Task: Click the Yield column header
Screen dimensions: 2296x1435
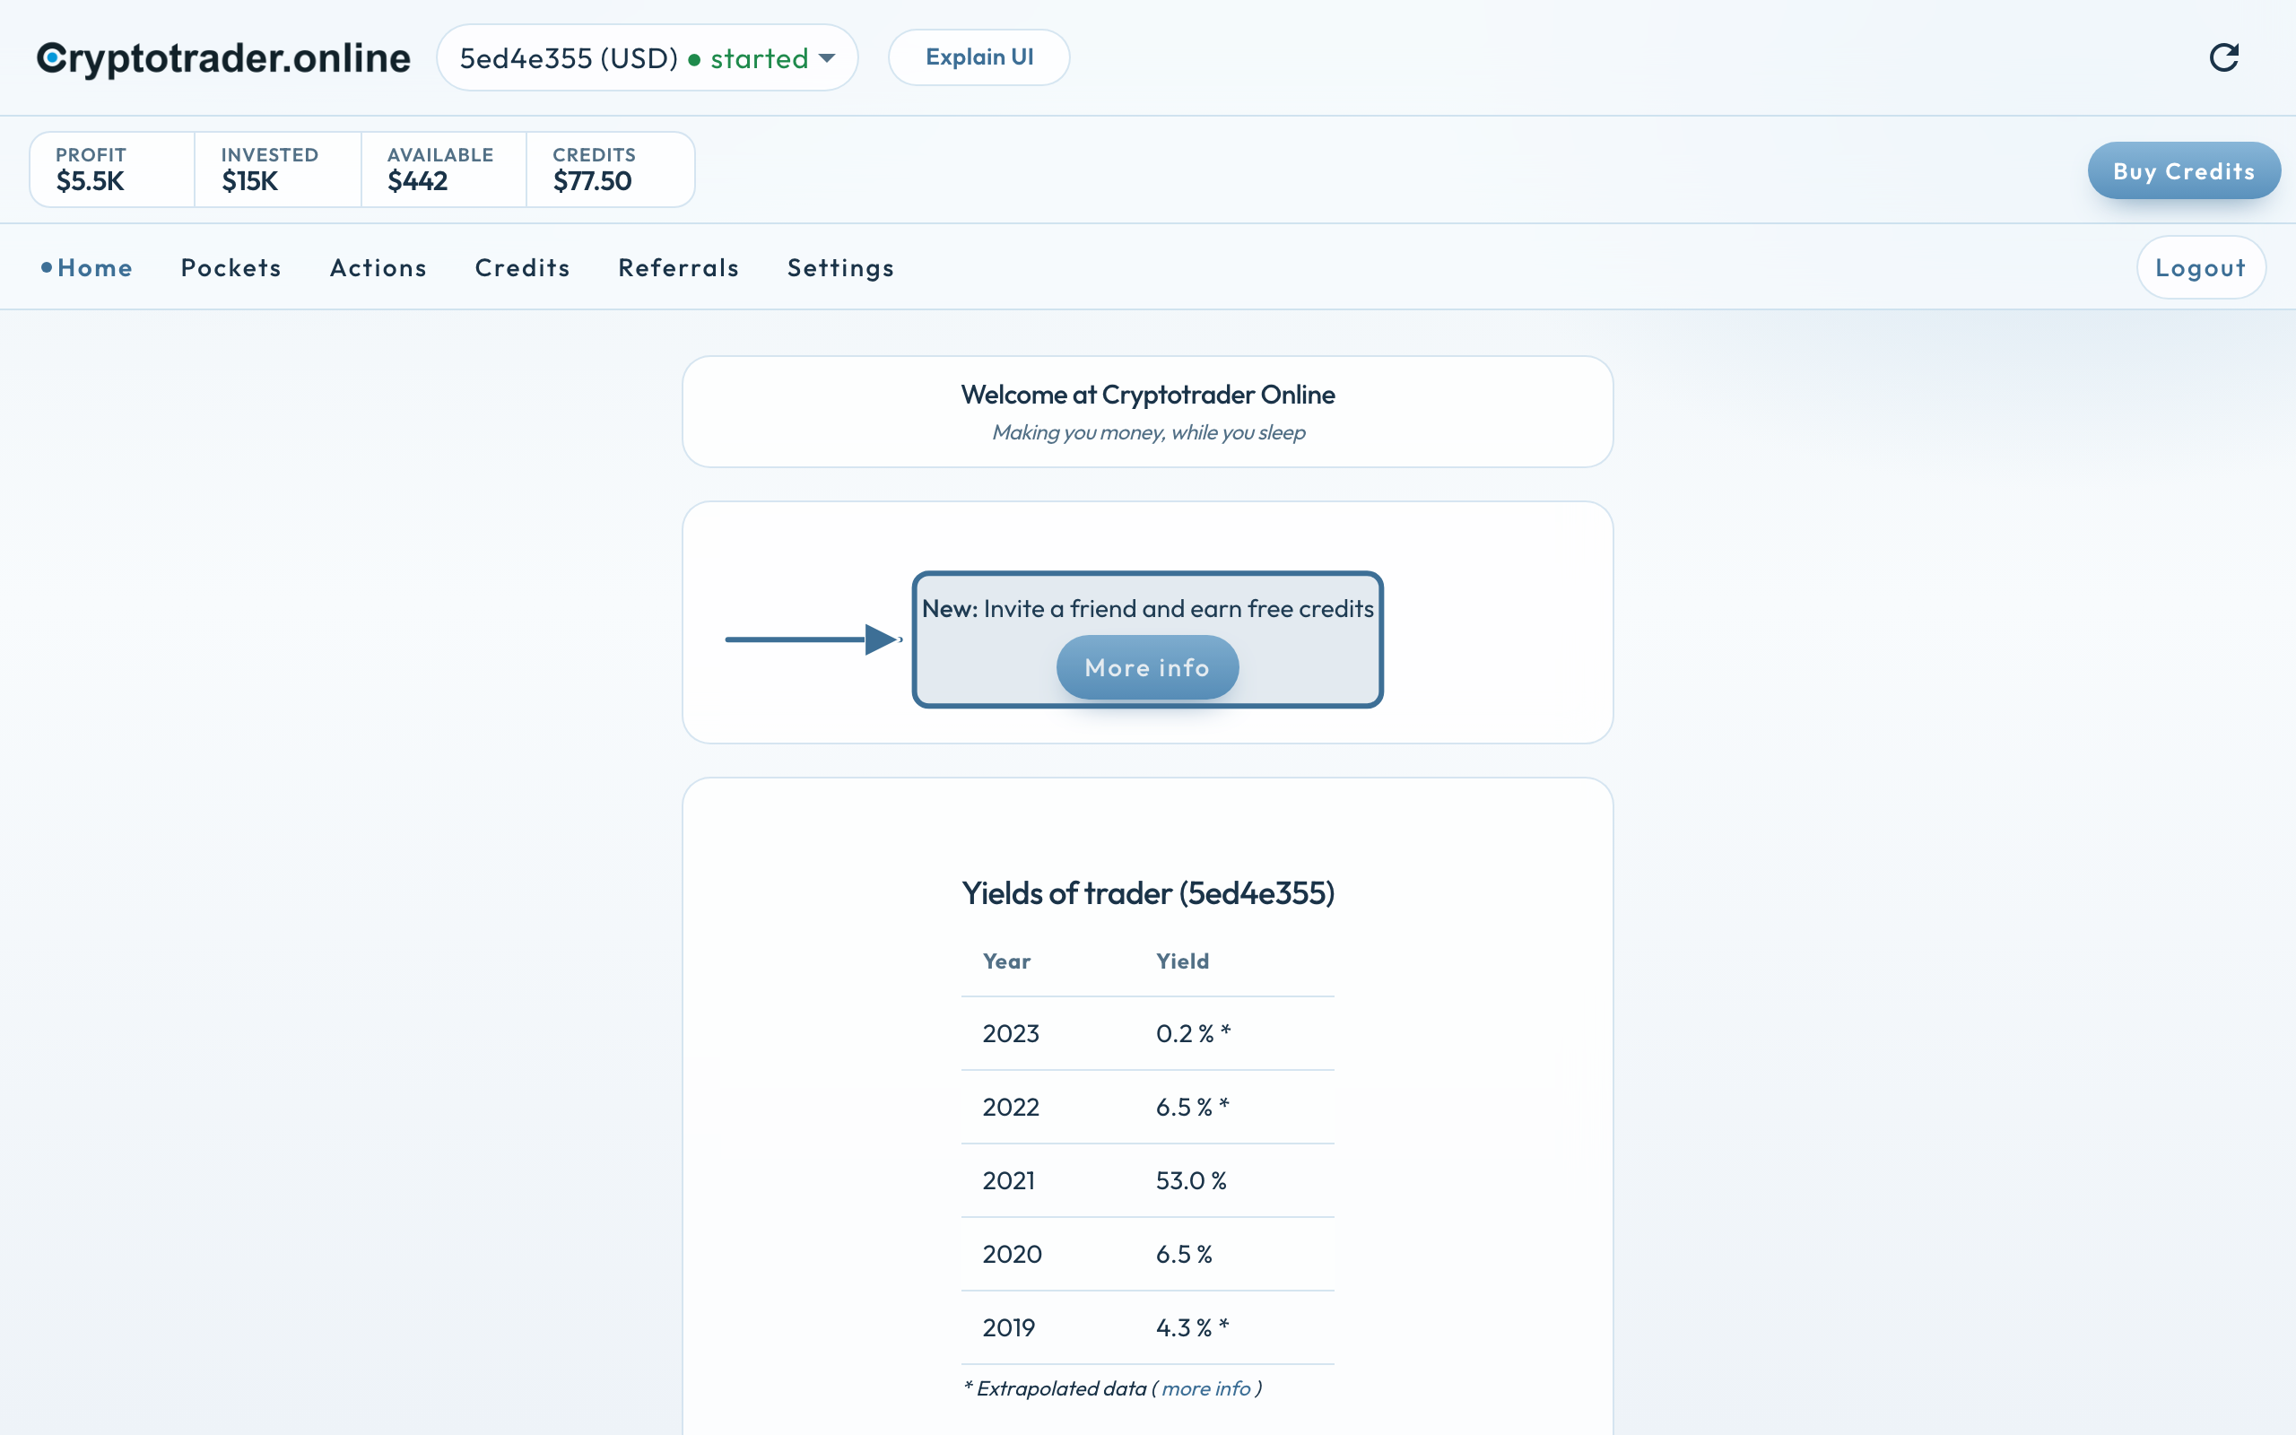Action: [1182, 961]
